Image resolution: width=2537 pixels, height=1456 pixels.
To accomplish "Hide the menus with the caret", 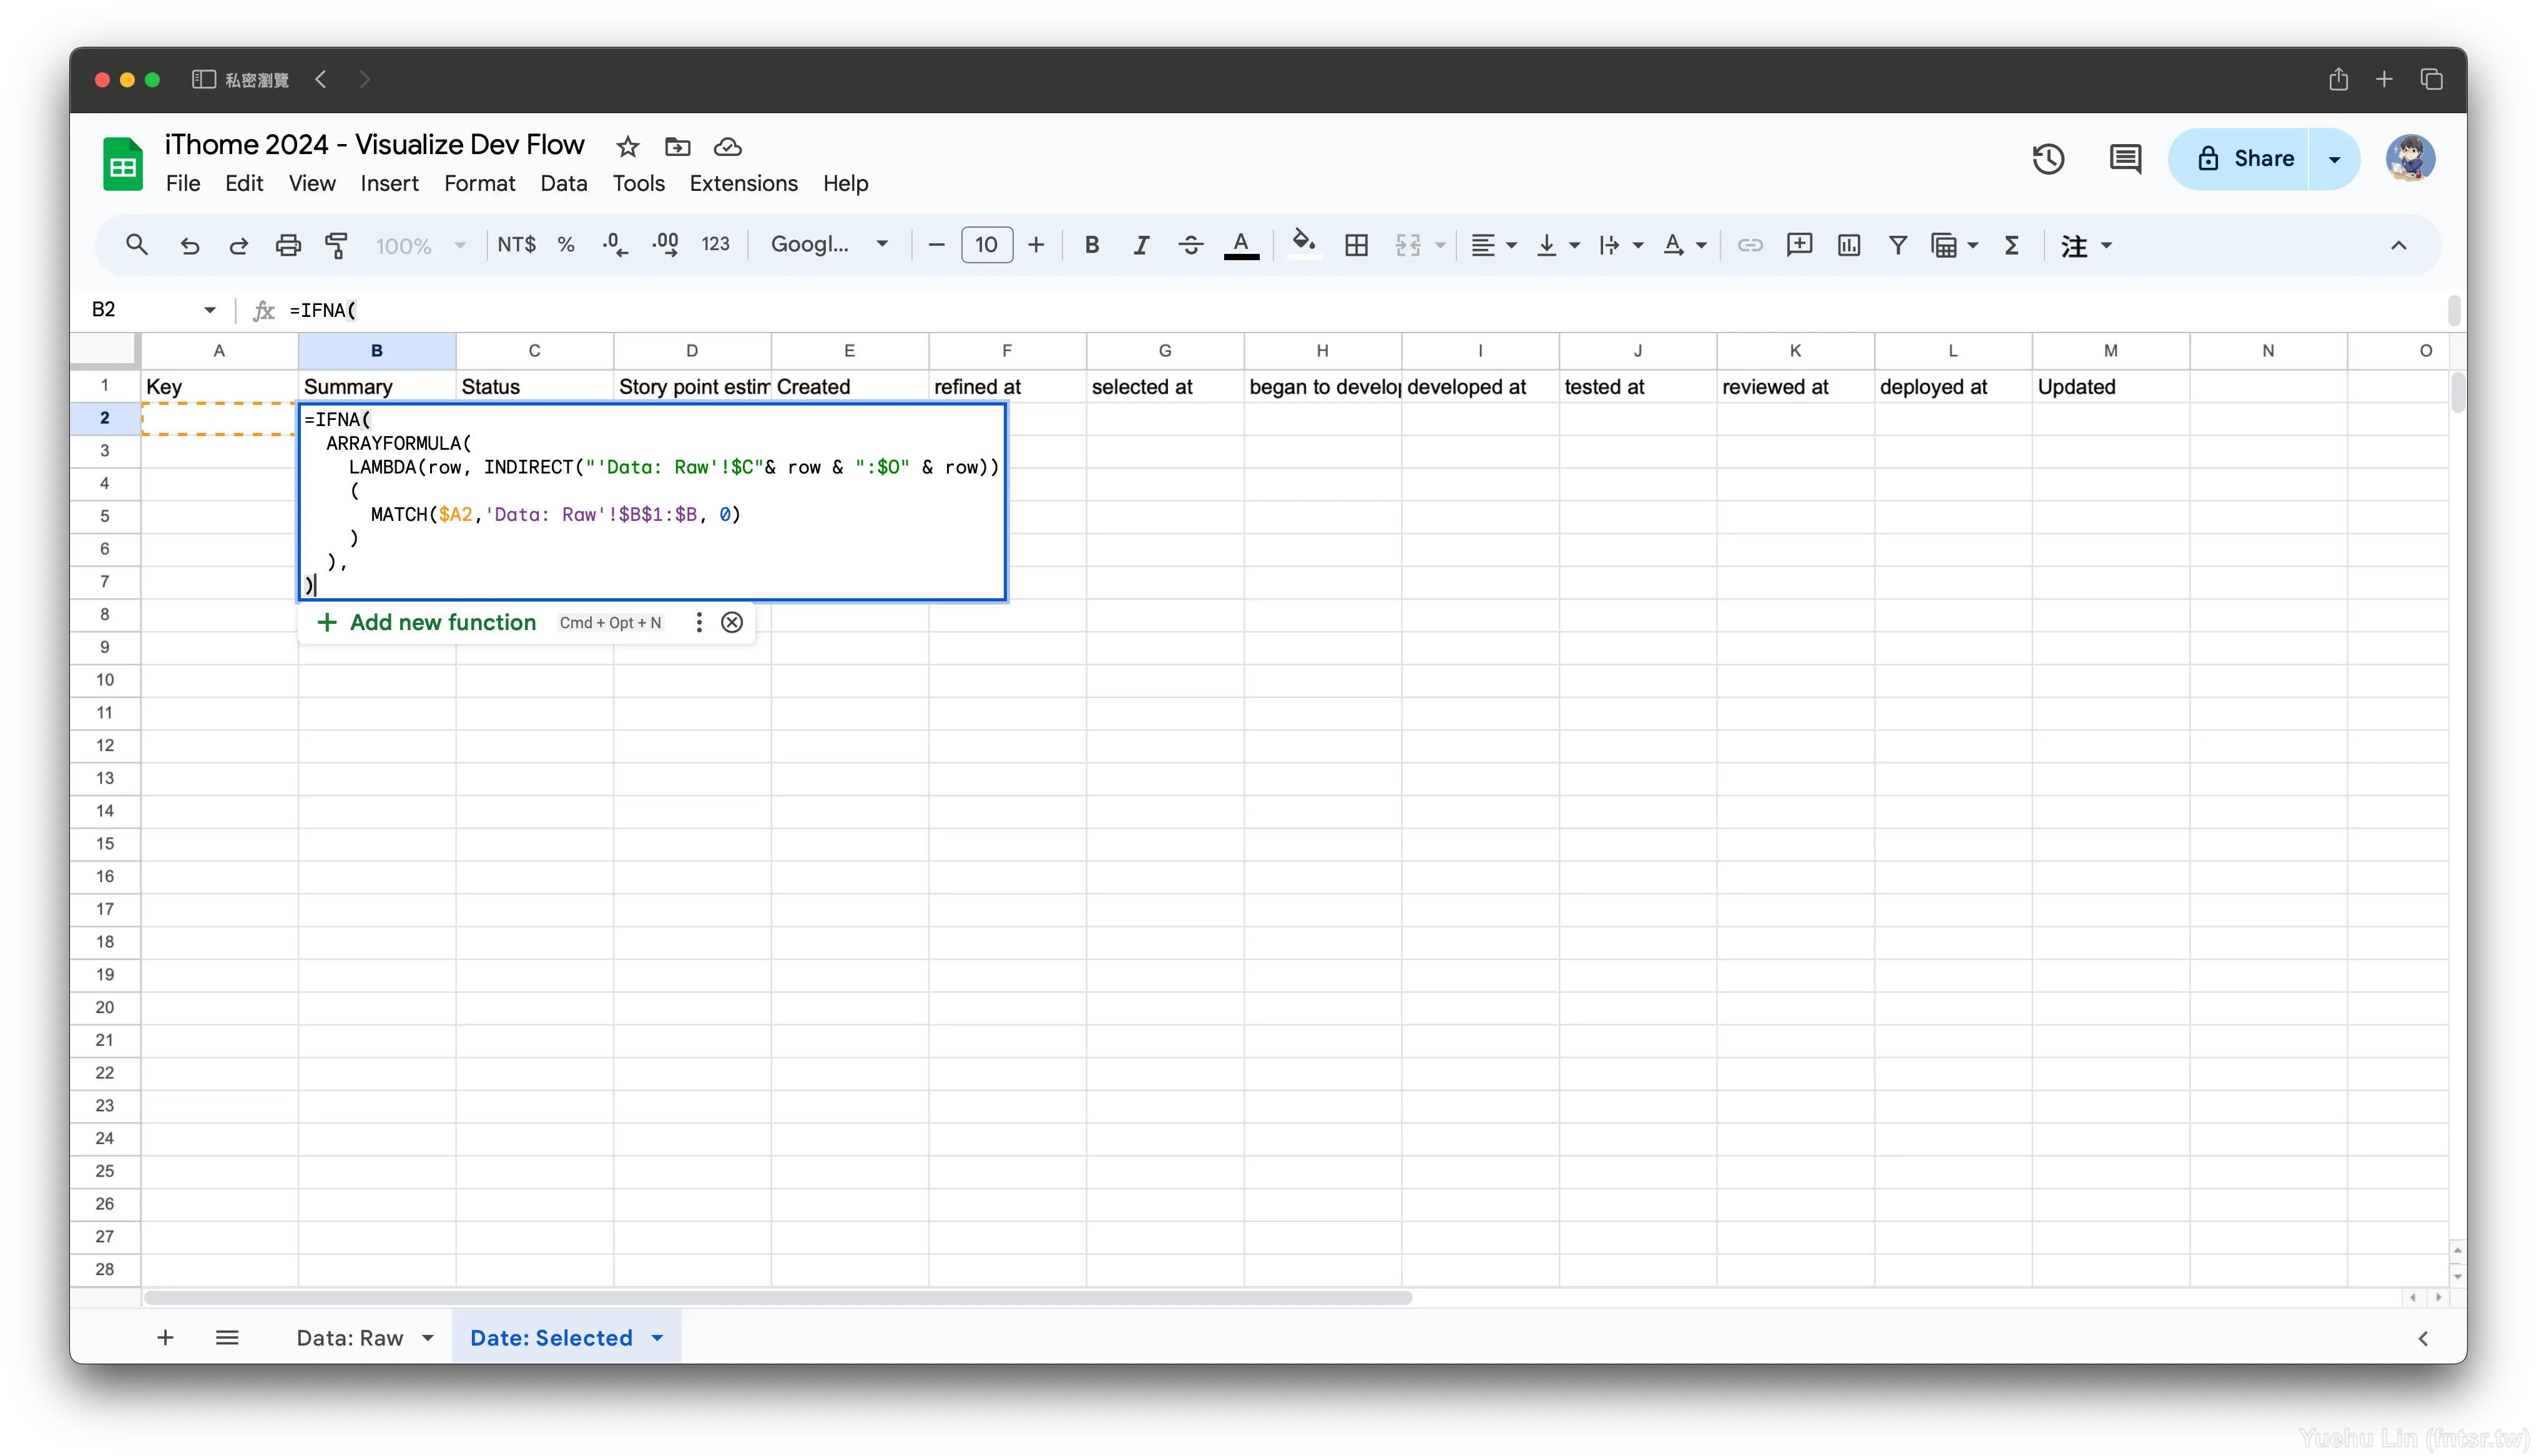I will (x=2398, y=245).
